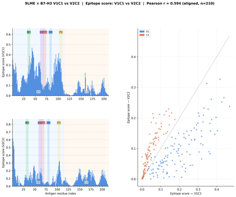Click the 0.7 tick on V2C2 y-axis

8,132
